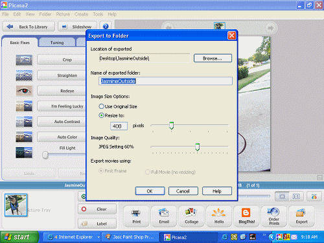This screenshot has width=324, height=243.
Task: Click the Crop thumbnail icon
Action: pyautogui.click(x=24, y=60)
